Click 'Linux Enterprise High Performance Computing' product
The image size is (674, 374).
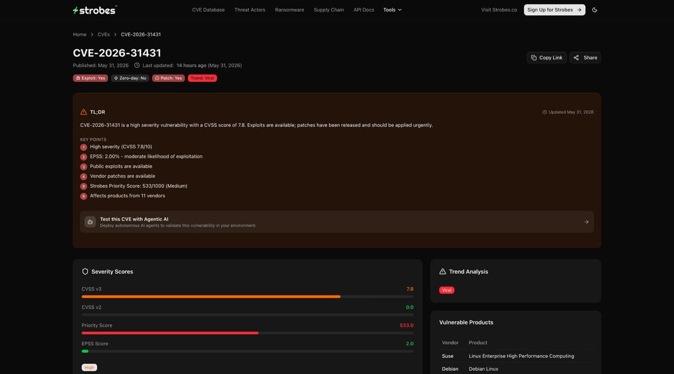click(x=521, y=356)
